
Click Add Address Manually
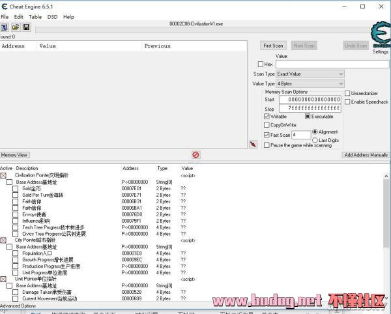click(x=366, y=155)
